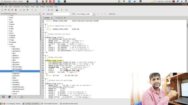Click the Indent toolbar icon
Screen dimensions: 188x105
pos(52,10)
